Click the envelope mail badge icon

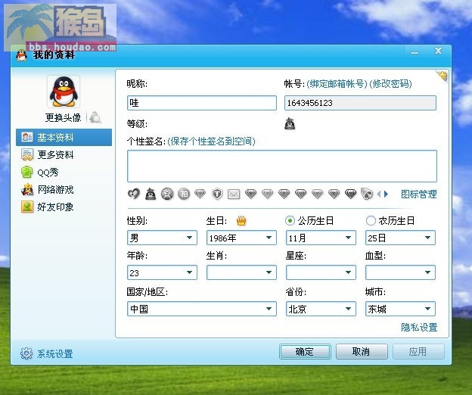coord(234,194)
